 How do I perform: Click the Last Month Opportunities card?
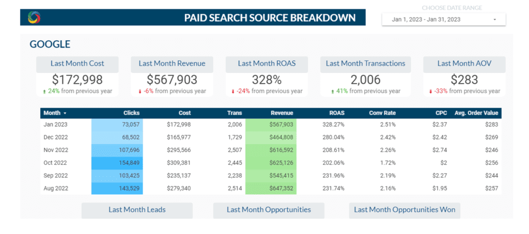269,210
